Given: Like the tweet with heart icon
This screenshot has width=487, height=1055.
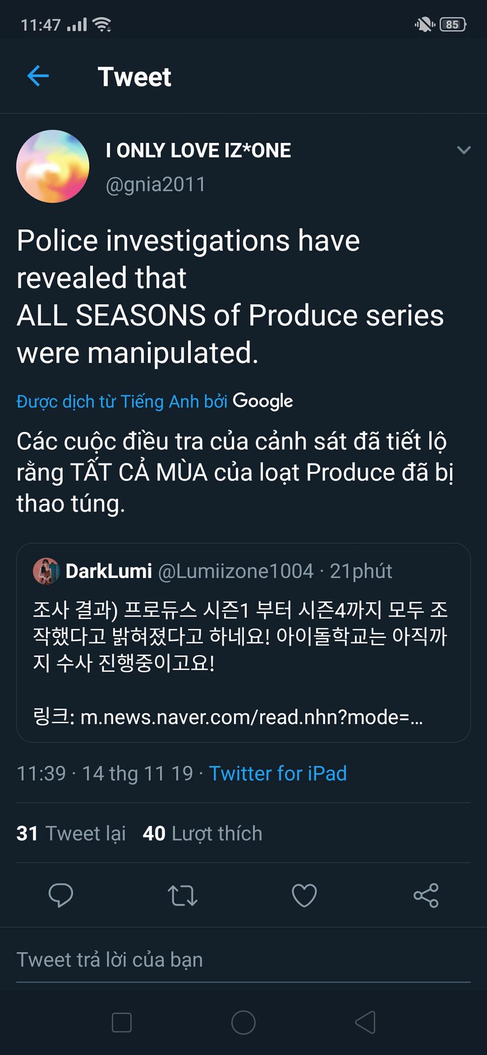Looking at the screenshot, I should tap(304, 895).
